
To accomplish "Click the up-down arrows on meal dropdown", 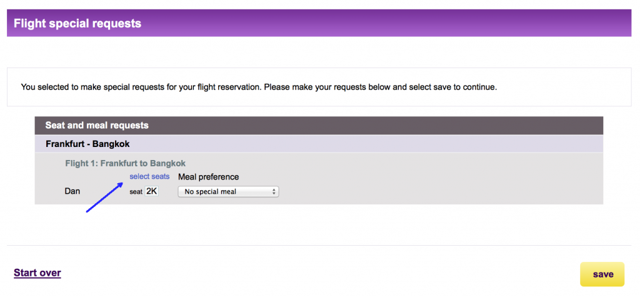I will coord(274,191).
